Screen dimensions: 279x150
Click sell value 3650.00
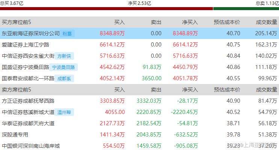click(152, 78)
